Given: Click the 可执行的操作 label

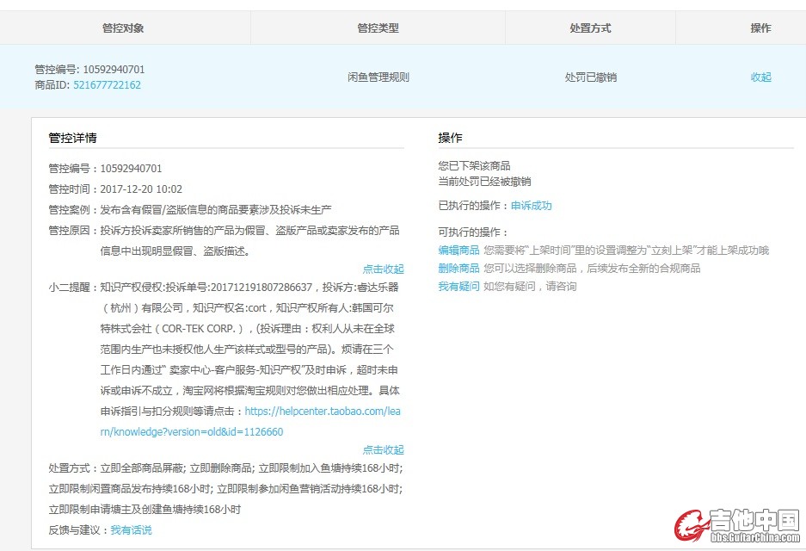Looking at the screenshot, I should [473, 232].
